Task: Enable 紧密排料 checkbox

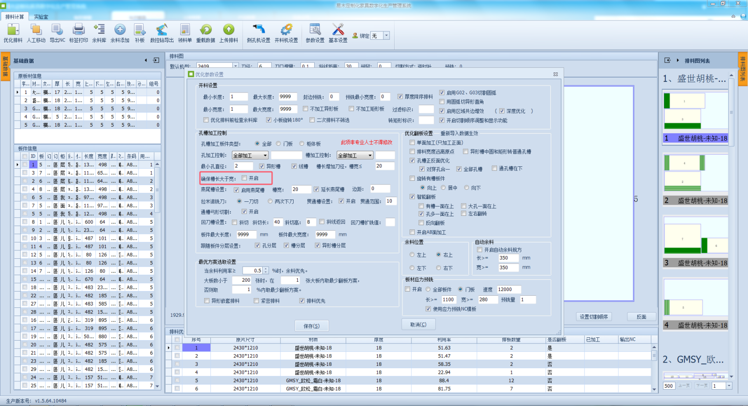Action: [x=256, y=301]
